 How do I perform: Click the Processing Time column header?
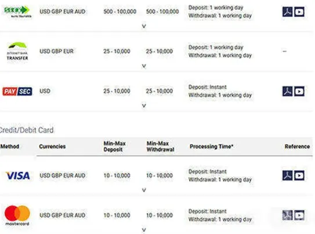pyautogui.click(x=211, y=147)
